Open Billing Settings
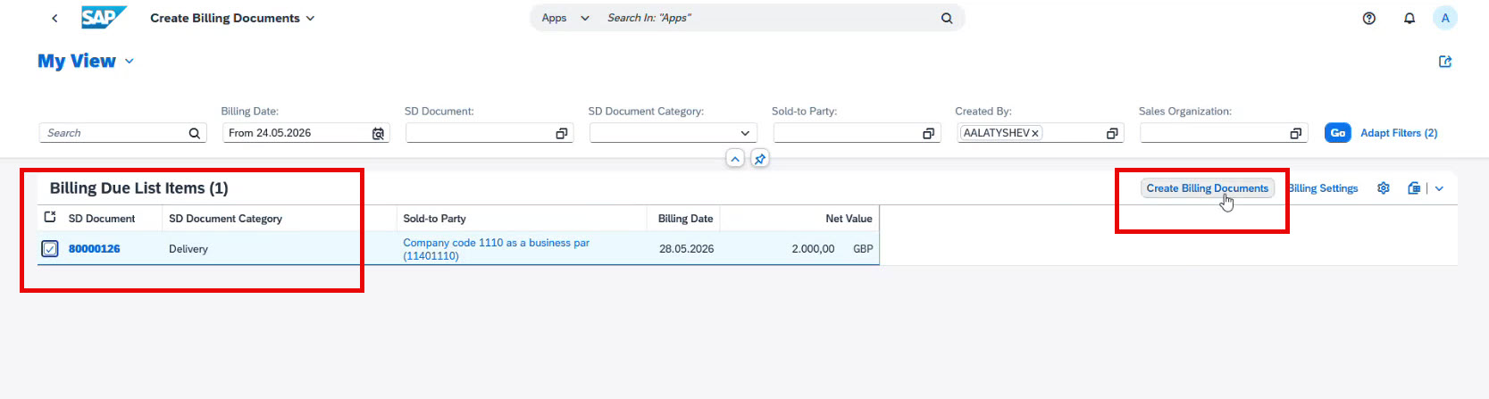The image size is (1489, 399). click(1323, 188)
